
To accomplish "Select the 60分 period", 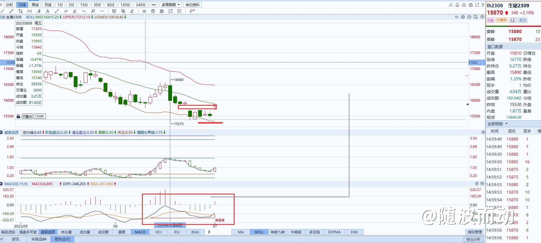I will point(111,5).
